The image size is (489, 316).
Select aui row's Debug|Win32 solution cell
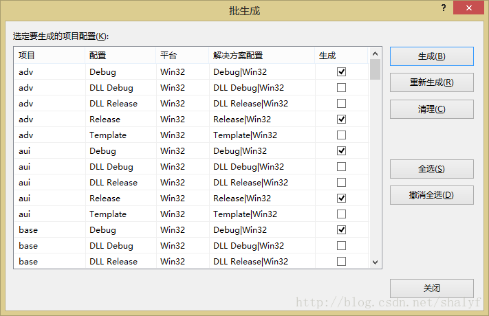click(262, 151)
